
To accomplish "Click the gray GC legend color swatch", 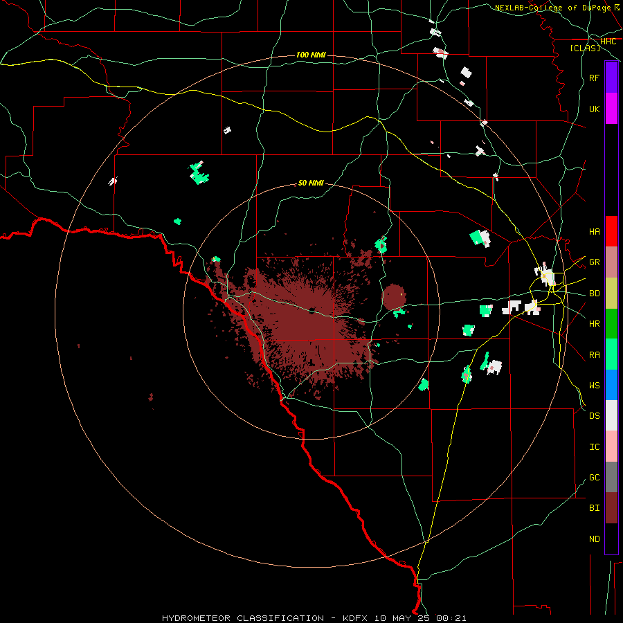I will (611, 477).
